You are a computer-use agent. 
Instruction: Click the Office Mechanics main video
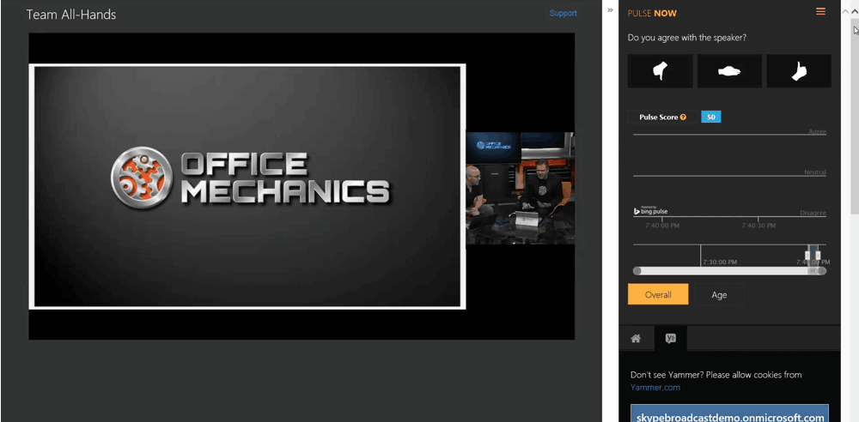[247, 186]
